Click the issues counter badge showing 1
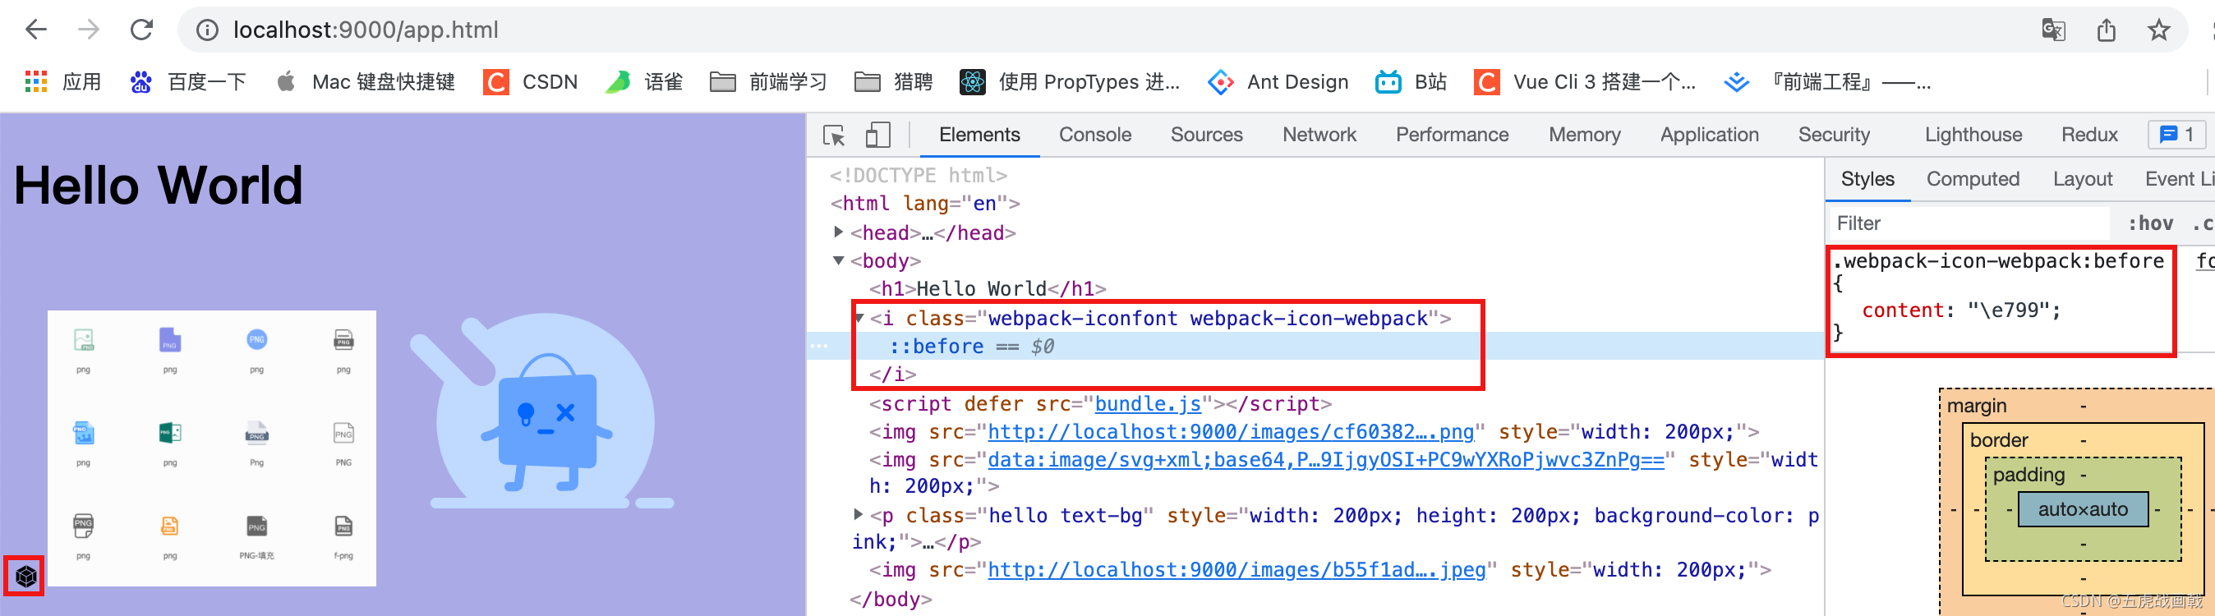Viewport: 2215px width, 616px height. pyautogui.click(x=2177, y=135)
